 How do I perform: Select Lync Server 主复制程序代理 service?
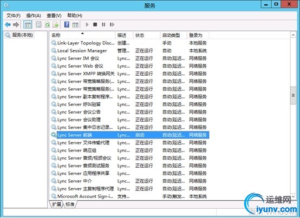(129, 189)
